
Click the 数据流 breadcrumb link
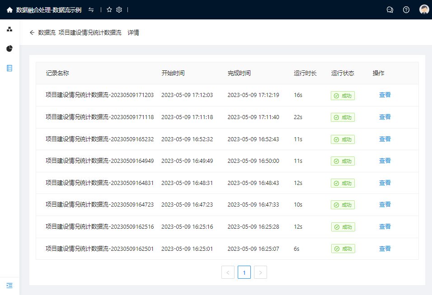47,32
